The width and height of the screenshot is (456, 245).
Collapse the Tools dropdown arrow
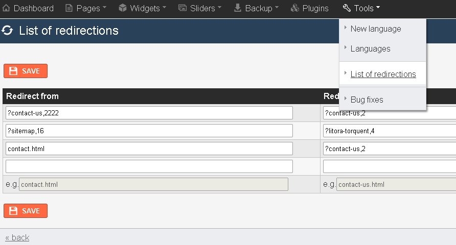(x=378, y=7)
